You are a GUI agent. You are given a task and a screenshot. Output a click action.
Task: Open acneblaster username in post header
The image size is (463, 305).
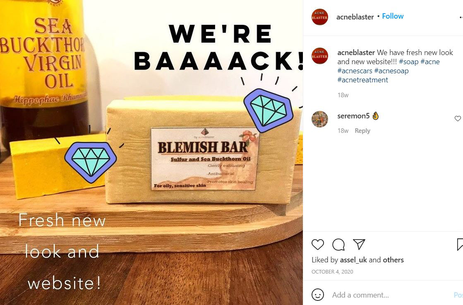(x=355, y=17)
